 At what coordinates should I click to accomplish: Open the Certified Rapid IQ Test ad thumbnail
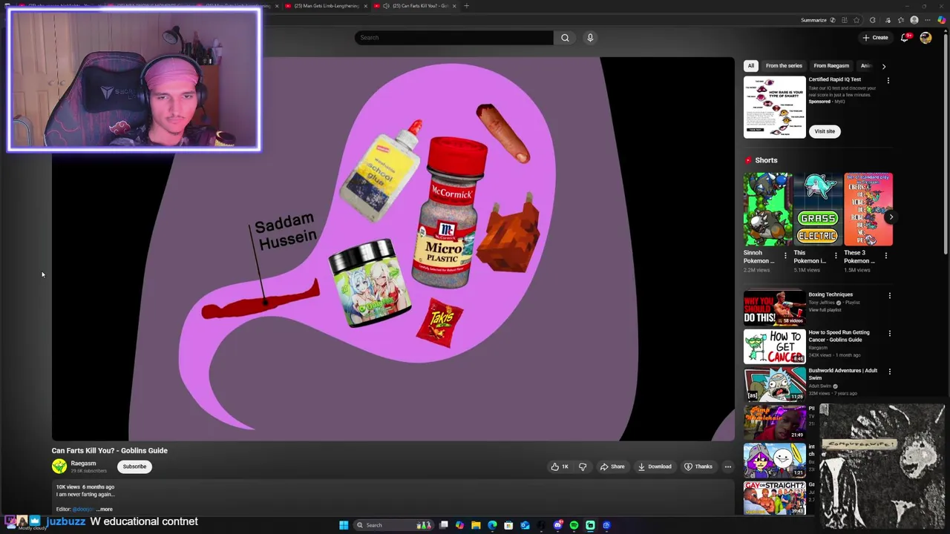(774, 108)
